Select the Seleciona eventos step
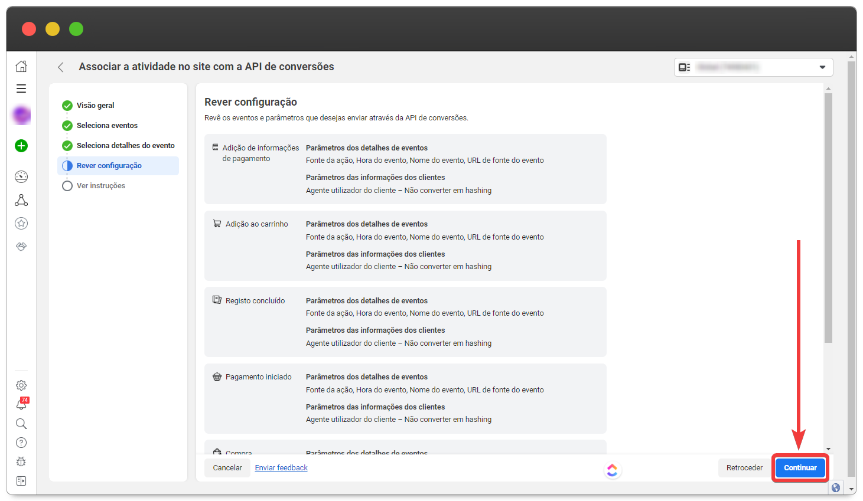 (107, 126)
